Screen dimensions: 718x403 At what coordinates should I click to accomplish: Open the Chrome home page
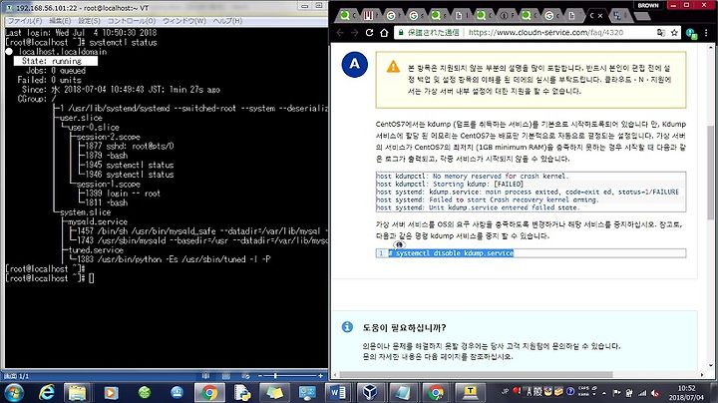click(x=384, y=33)
